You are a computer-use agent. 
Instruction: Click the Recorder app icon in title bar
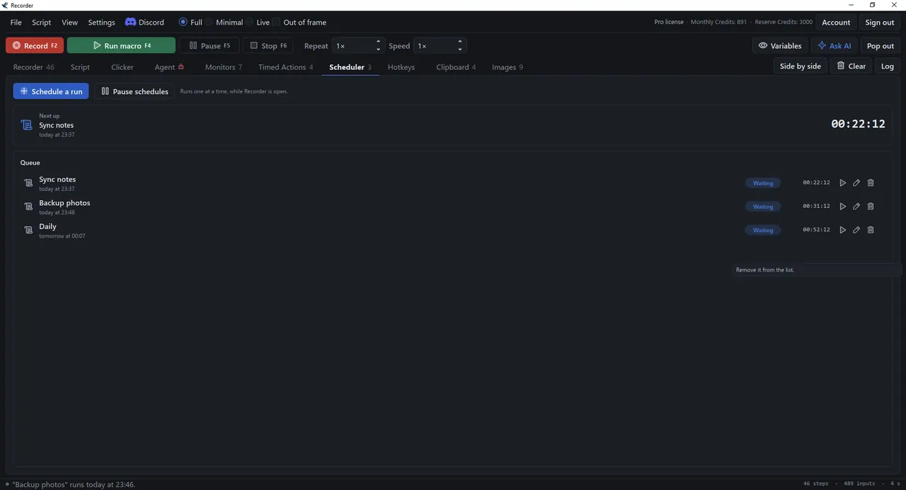(5, 5)
